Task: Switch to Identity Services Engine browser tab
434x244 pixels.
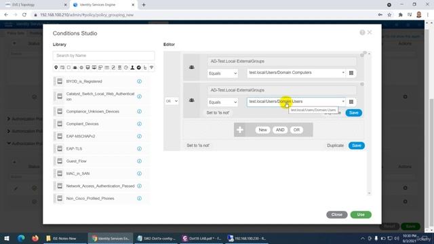Action: (104, 5)
